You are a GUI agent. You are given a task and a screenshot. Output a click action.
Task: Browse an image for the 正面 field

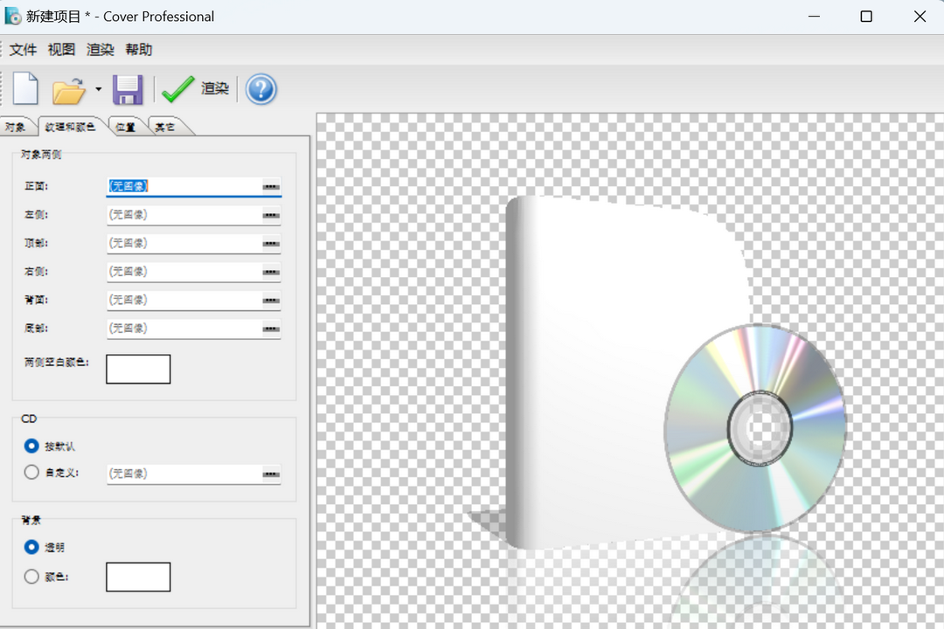pos(271,185)
